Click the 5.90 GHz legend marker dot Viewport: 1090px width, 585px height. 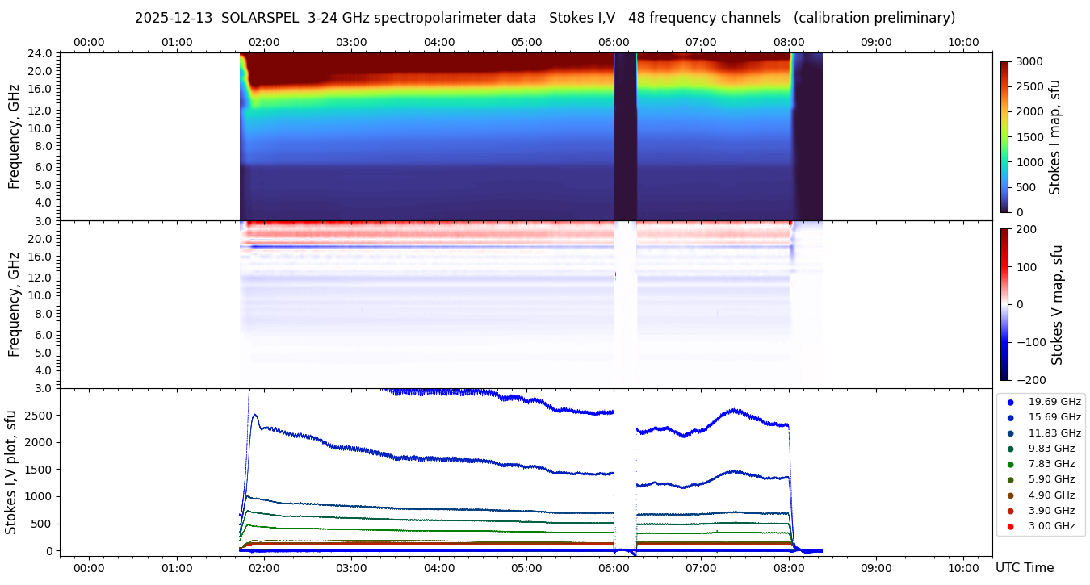(x=1010, y=480)
